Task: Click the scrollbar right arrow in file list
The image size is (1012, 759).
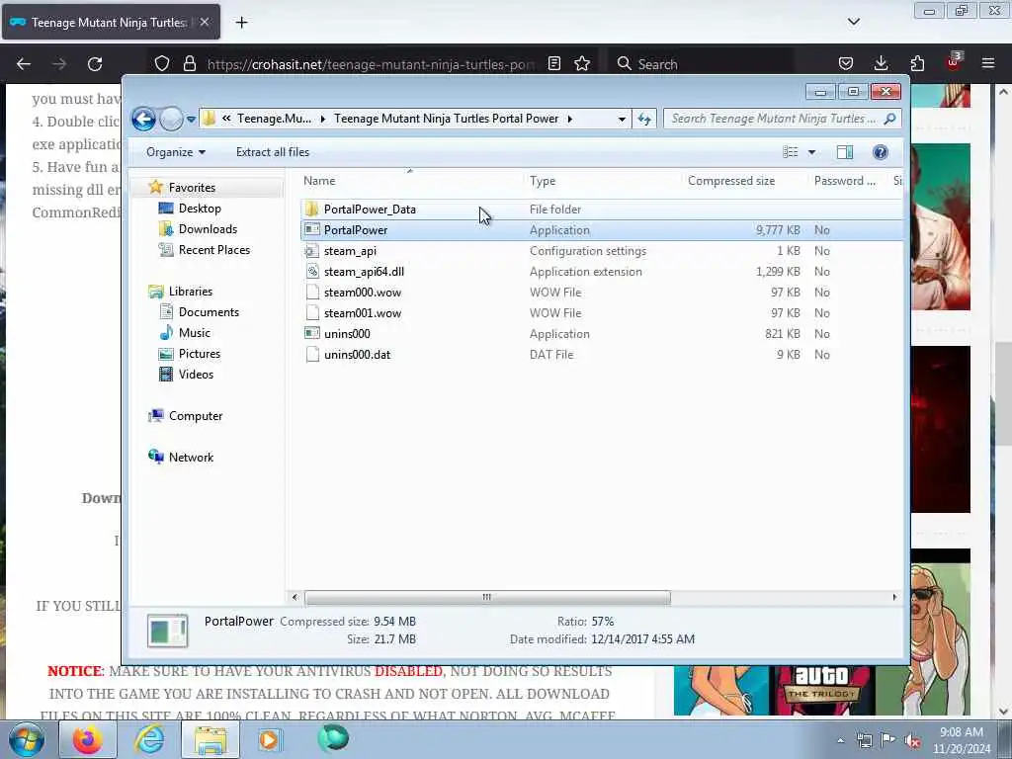Action: pos(894,598)
